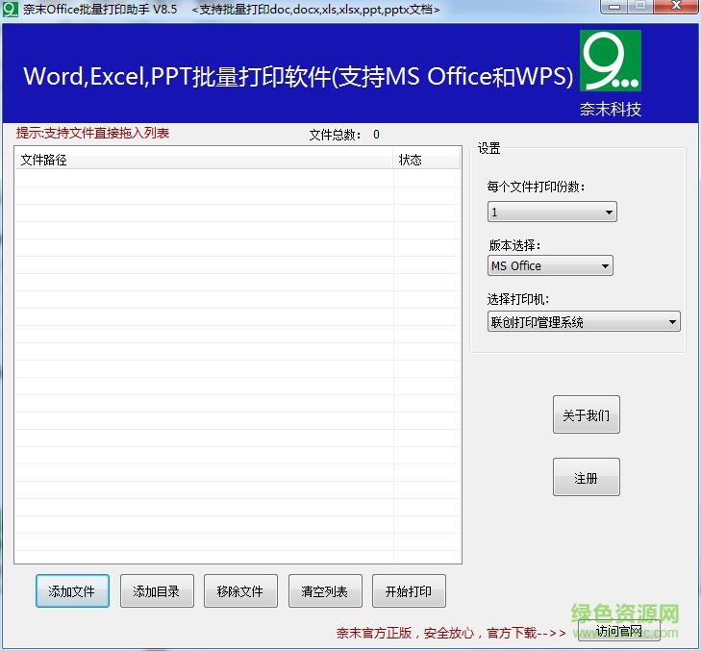Click the 每个文件打印份数 label

pos(536,187)
